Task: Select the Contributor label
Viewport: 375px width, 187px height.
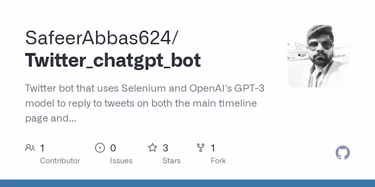Action: click(60, 161)
